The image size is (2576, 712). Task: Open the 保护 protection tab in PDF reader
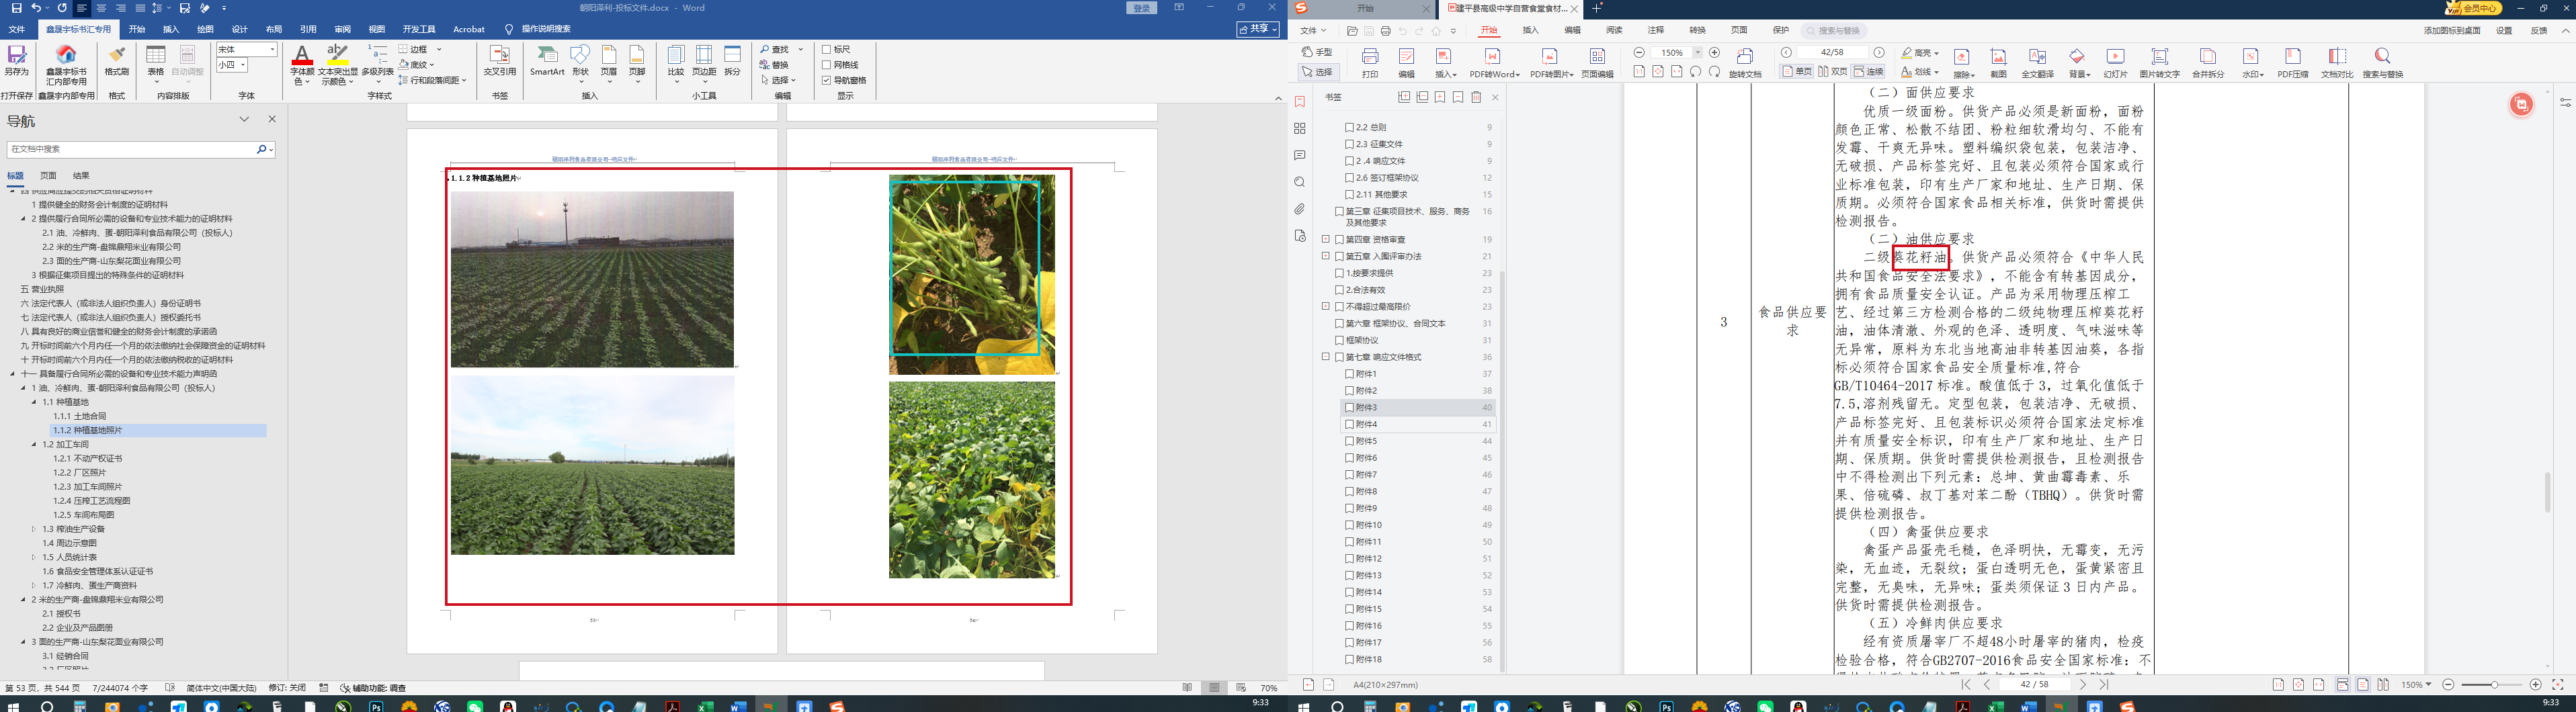coord(1781,31)
